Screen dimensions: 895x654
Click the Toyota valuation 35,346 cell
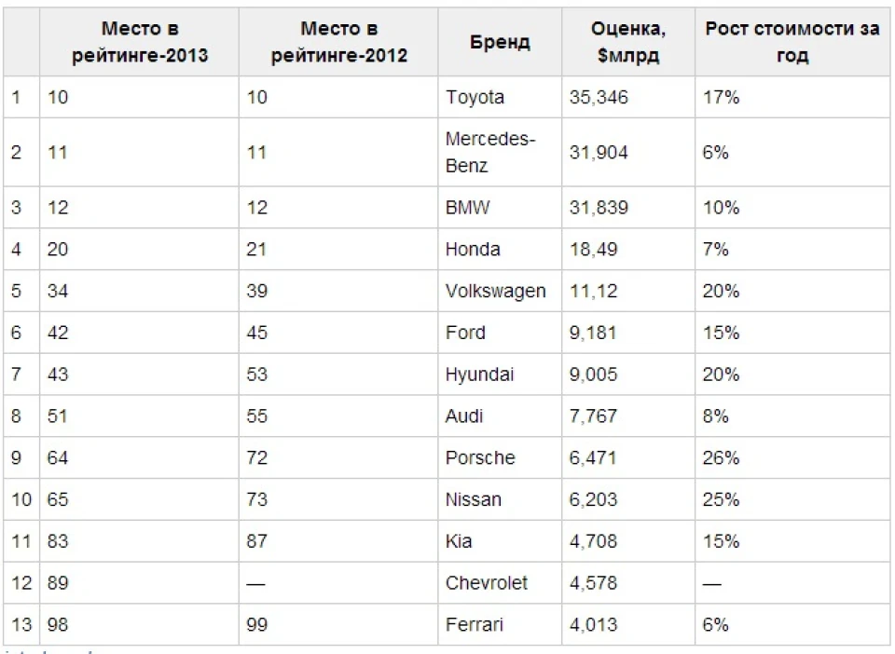(x=628, y=97)
